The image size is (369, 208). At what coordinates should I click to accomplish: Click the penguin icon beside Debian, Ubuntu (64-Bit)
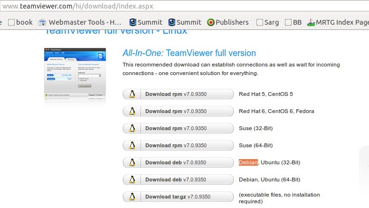pyautogui.click(x=132, y=180)
